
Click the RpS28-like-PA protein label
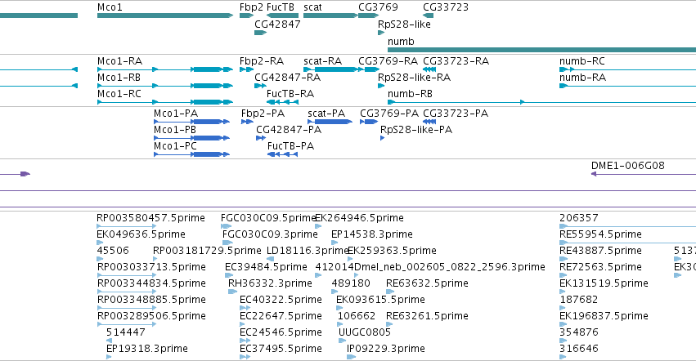(x=416, y=130)
